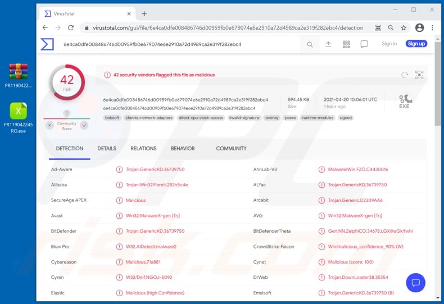Click the page vertical scrollbar
Image resolution: width=444 pixels, height=304 pixels.
(x=438, y=84)
